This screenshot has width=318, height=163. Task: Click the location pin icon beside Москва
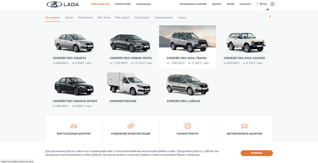tap(257, 4)
